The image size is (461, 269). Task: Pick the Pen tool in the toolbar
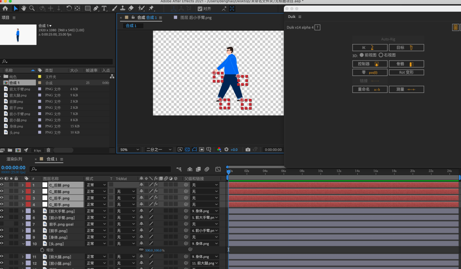pos(96,8)
